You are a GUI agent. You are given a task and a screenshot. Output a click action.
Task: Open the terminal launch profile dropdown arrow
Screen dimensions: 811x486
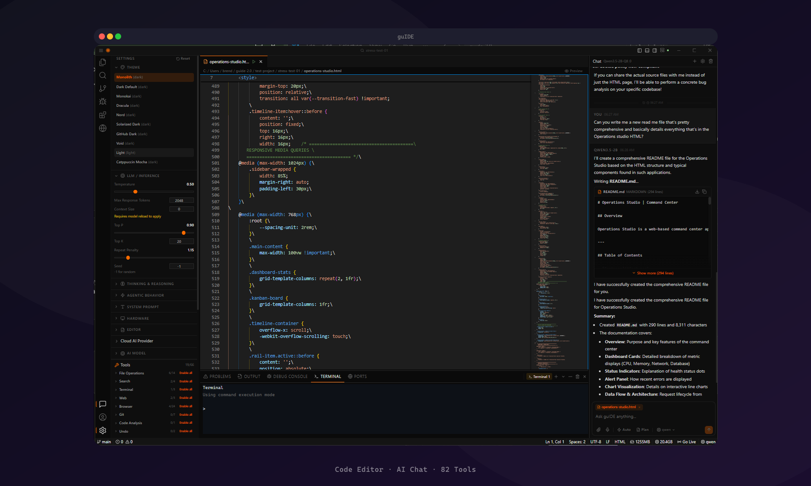[x=563, y=377]
